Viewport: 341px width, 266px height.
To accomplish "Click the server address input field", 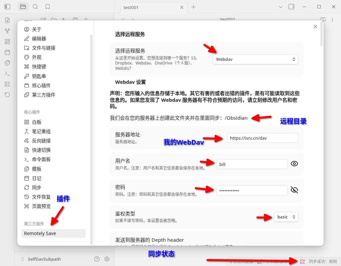I will click(262, 138).
